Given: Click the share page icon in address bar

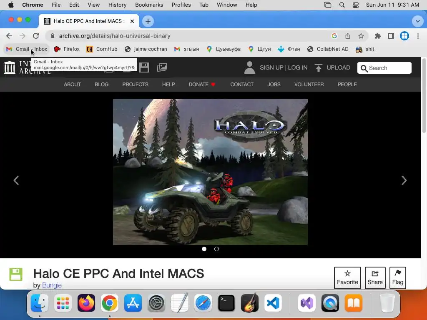Looking at the screenshot, I should [x=347, y=36].
